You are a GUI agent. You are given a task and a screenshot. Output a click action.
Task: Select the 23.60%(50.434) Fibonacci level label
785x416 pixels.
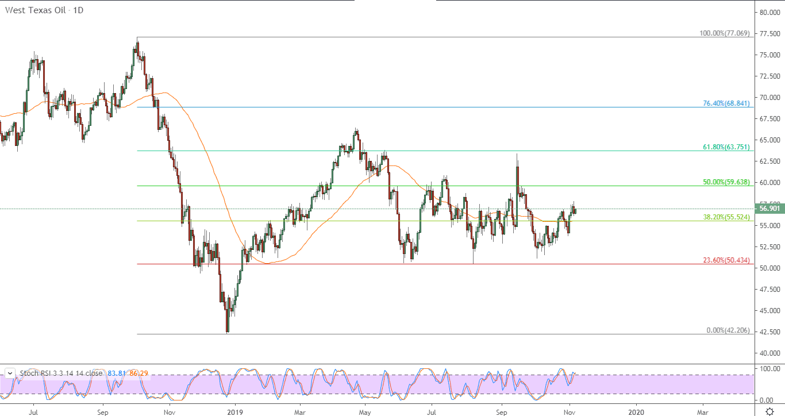726,260
